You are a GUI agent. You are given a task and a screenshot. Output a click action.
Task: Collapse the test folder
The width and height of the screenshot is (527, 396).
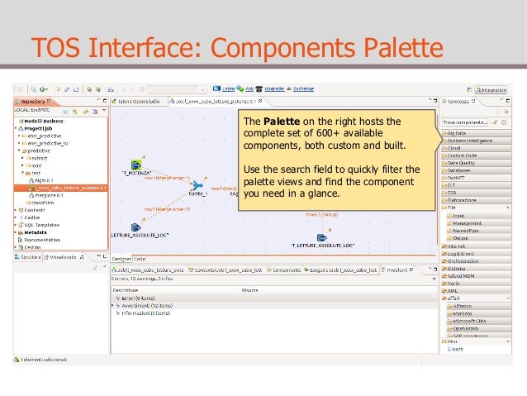click(23, 173)
